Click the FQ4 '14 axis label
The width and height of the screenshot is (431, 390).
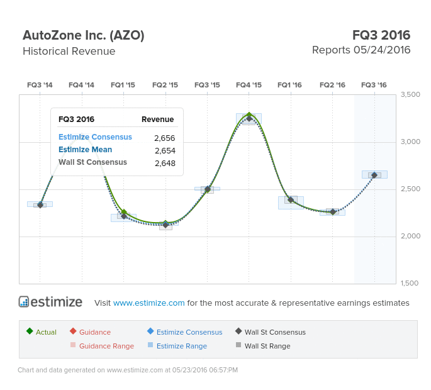click(81, 85)
